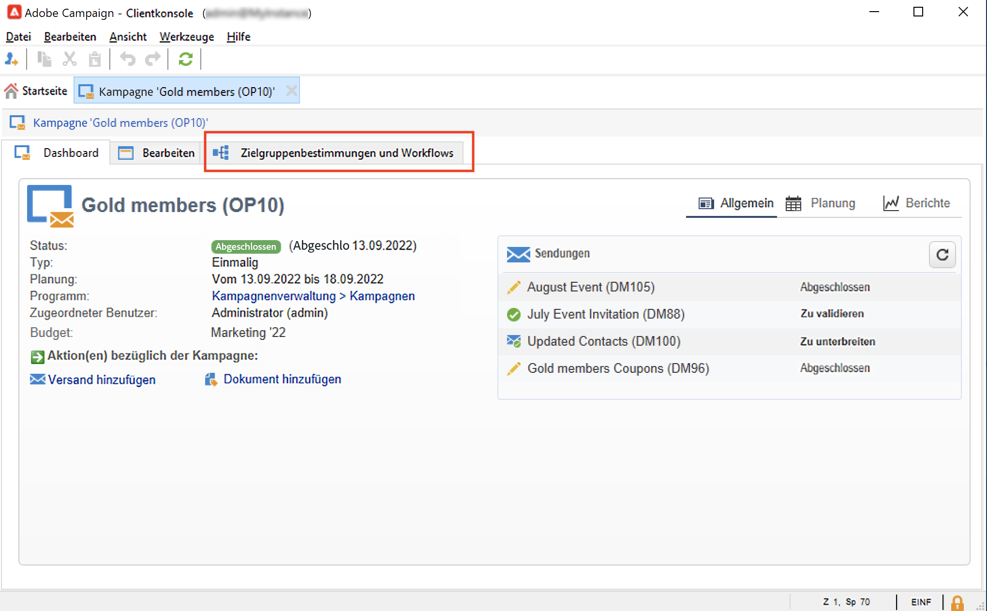
Task: Click the person-with-arrow icon in the toolbar
Action: 12,59
